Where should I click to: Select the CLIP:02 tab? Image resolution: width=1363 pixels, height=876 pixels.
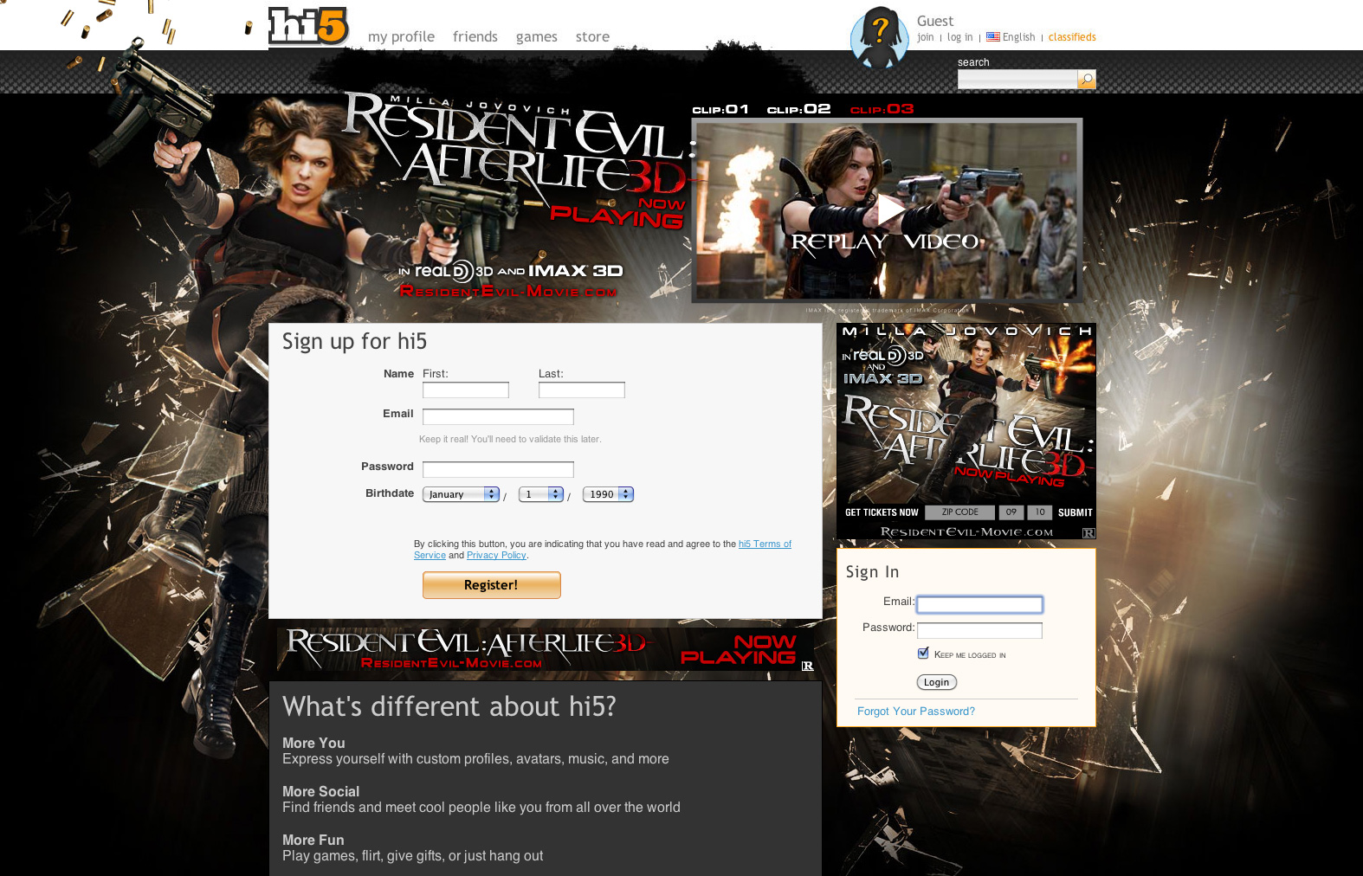(798, 109)
